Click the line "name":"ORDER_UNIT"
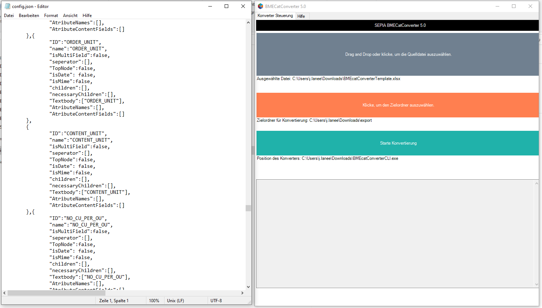The height and width of the screenshot is (308, 542). pos(78,49)
